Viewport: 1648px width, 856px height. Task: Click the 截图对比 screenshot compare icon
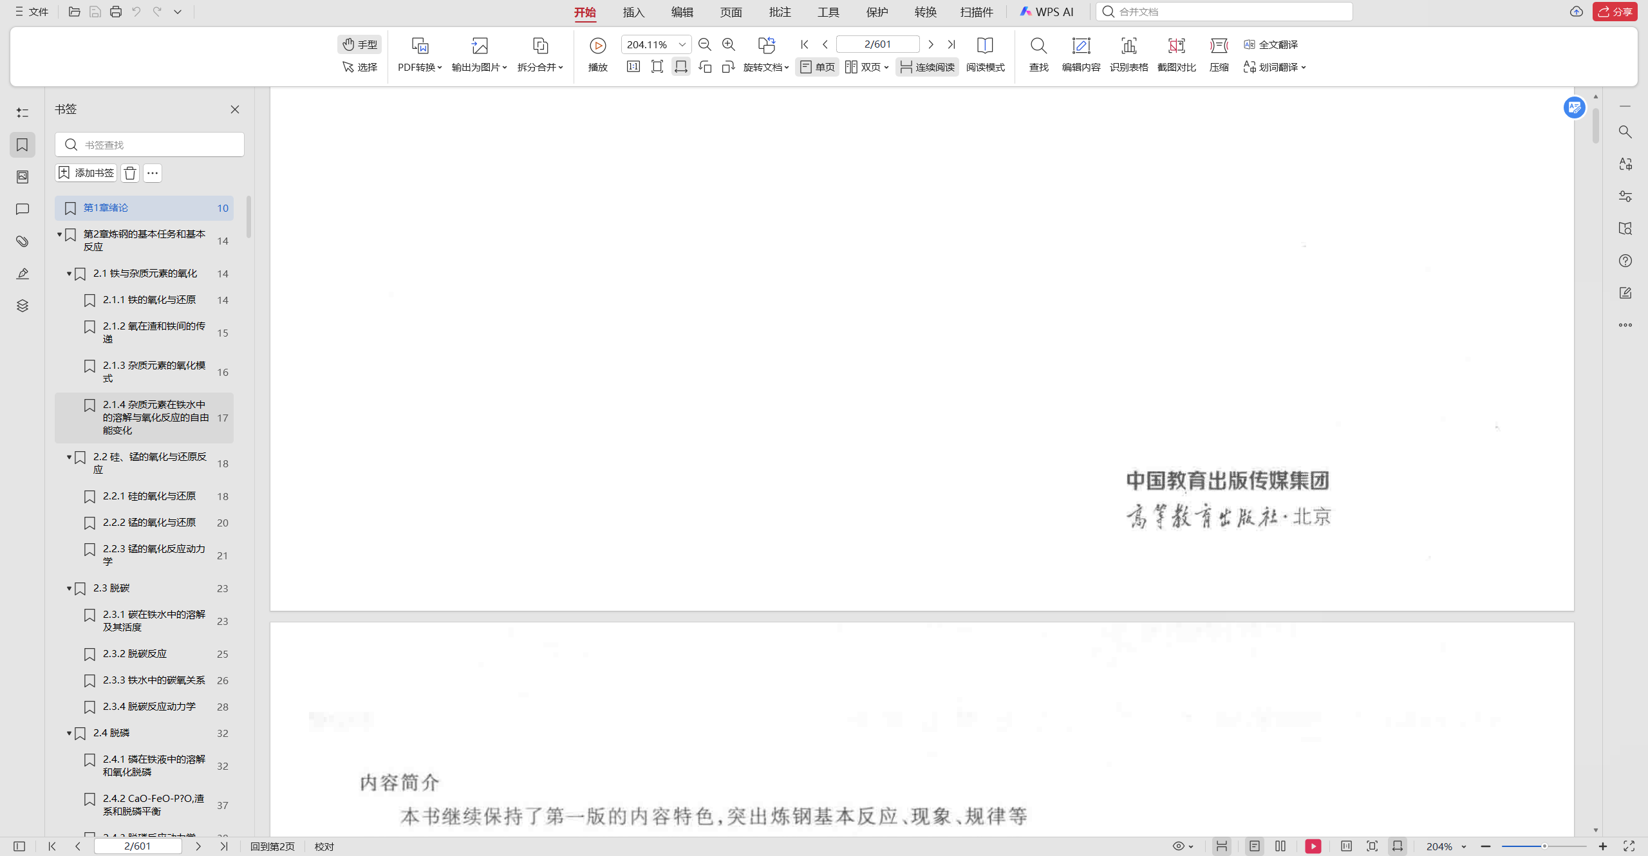point(1176,46)
